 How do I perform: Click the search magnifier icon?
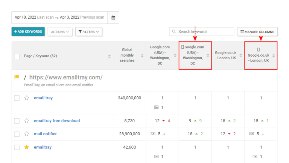pyautogui.click(x=174, y=31)
